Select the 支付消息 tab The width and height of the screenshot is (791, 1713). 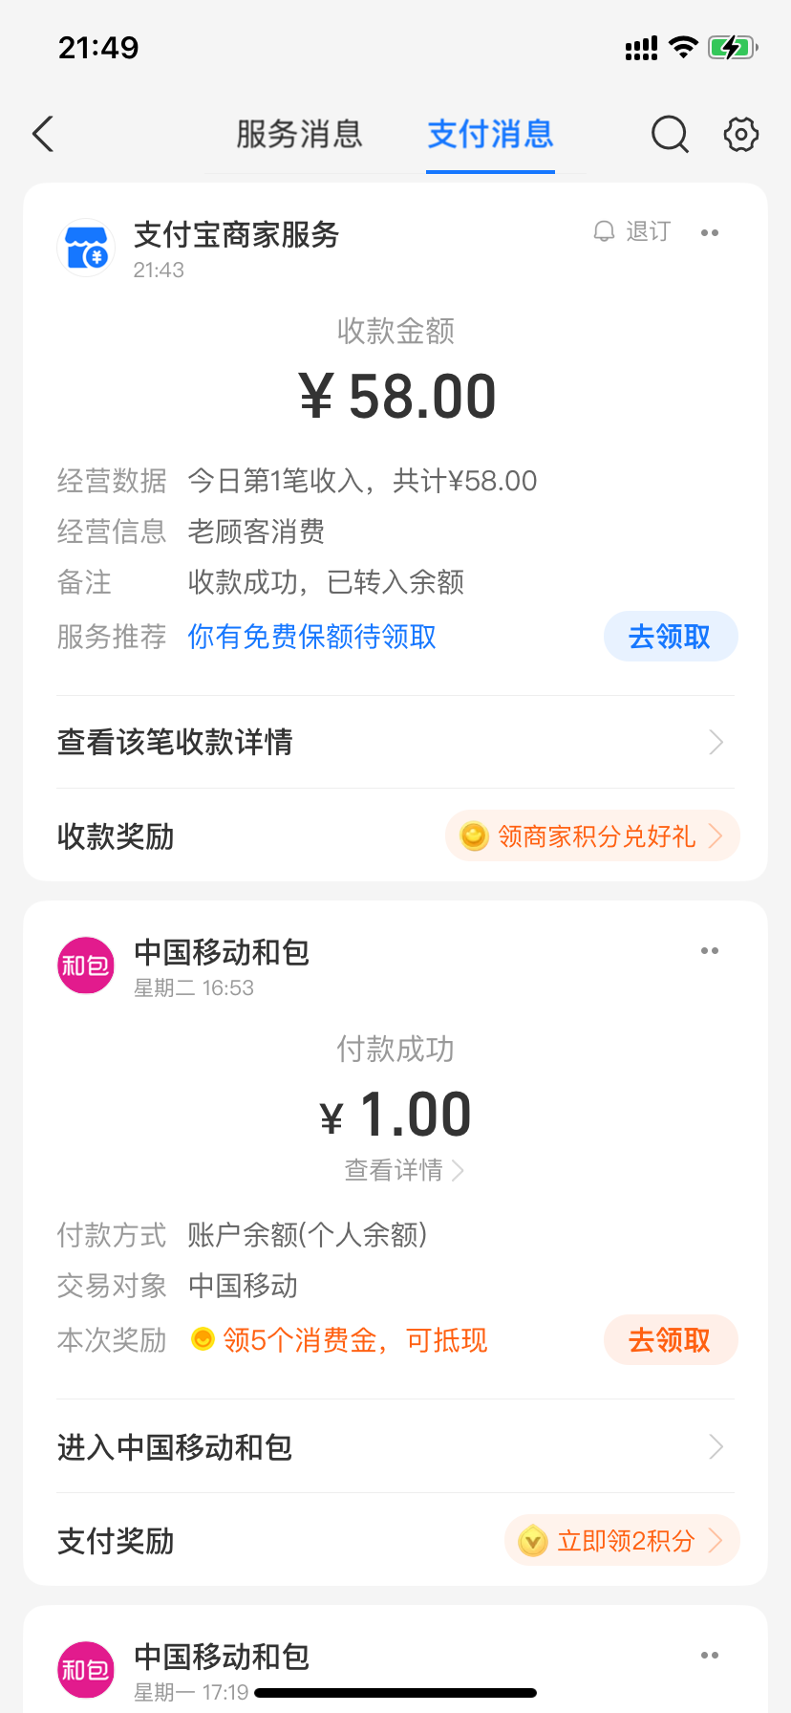coord(490,135)
